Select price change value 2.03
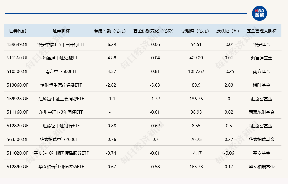Image resolution: width=288 pixels, height=184 pixels. click(229, 85)
